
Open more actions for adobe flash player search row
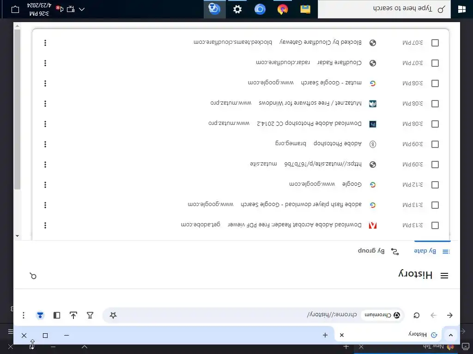pos(45,205)
